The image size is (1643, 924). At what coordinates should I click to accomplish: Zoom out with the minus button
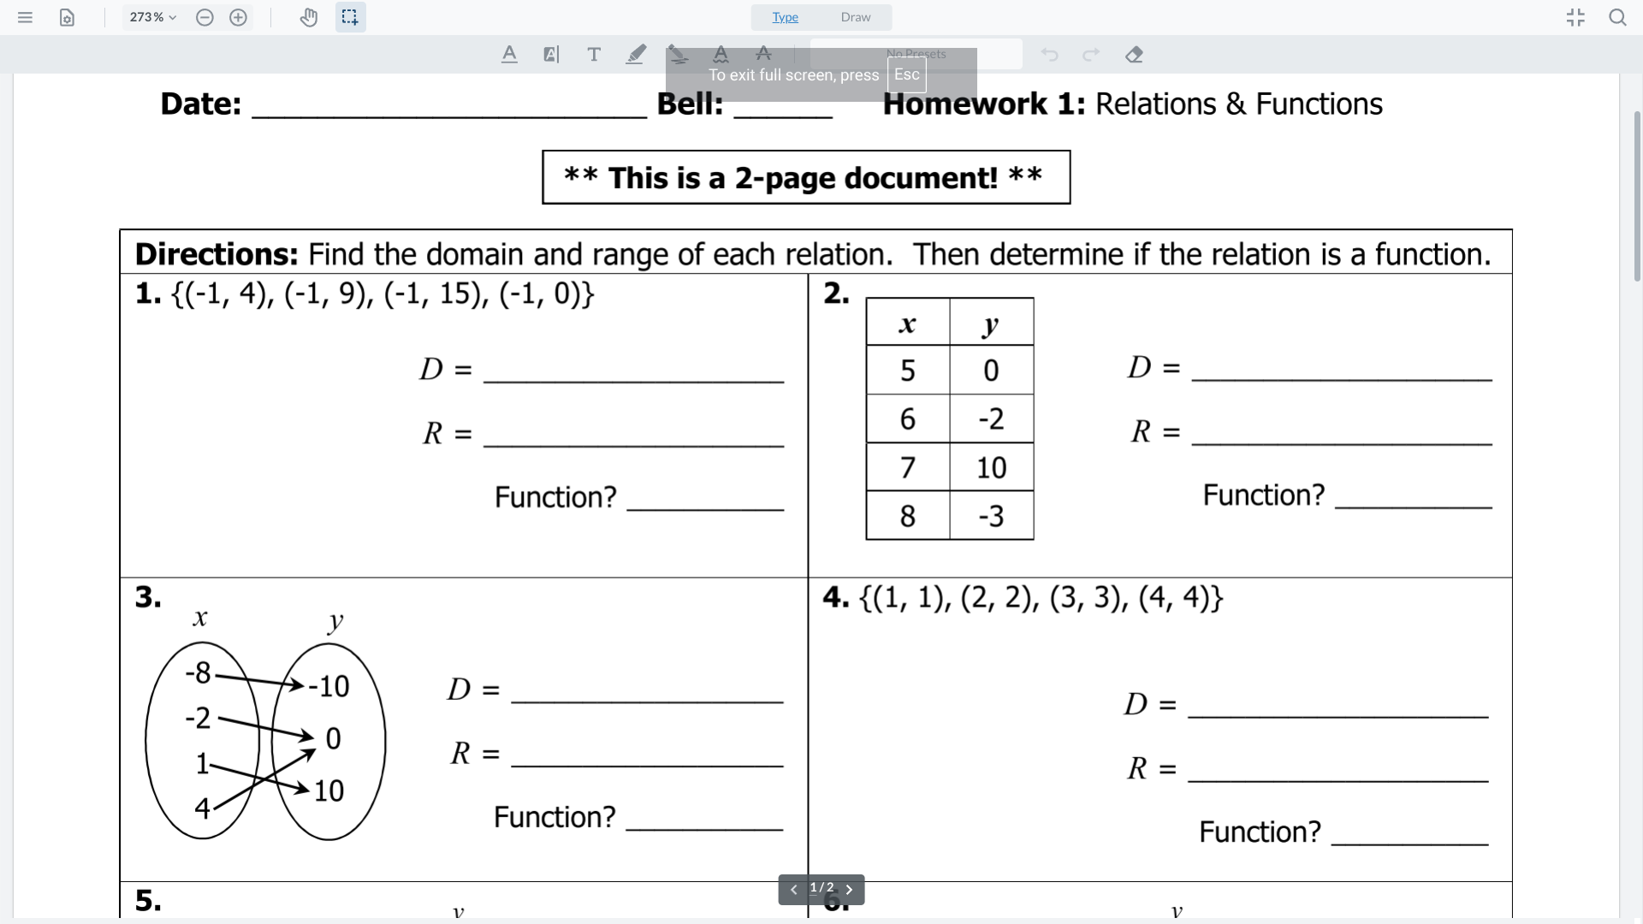(205, 17)
